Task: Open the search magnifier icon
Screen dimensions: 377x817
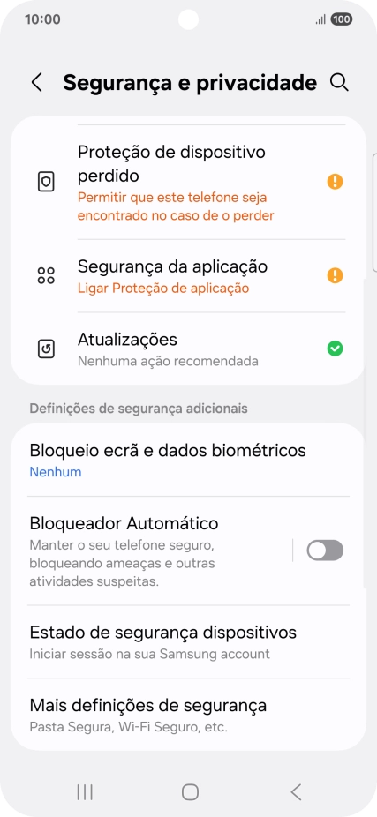Action: pos(339,83)
